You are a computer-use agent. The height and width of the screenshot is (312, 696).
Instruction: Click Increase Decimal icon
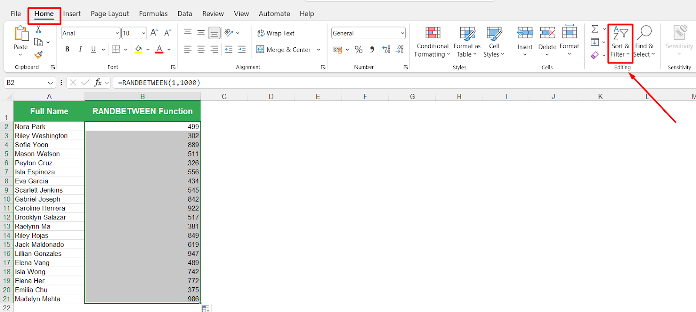click(386, 50)
